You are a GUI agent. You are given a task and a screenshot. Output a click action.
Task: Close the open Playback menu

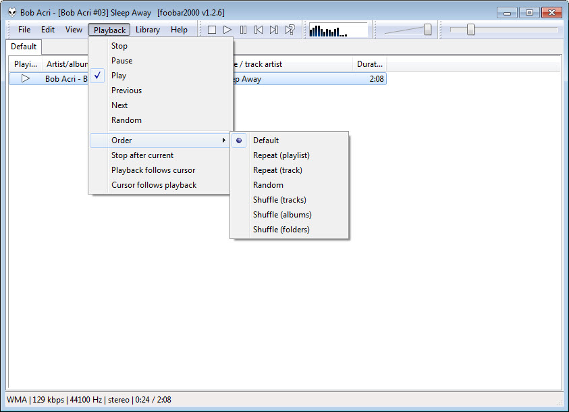pos(109,30)
